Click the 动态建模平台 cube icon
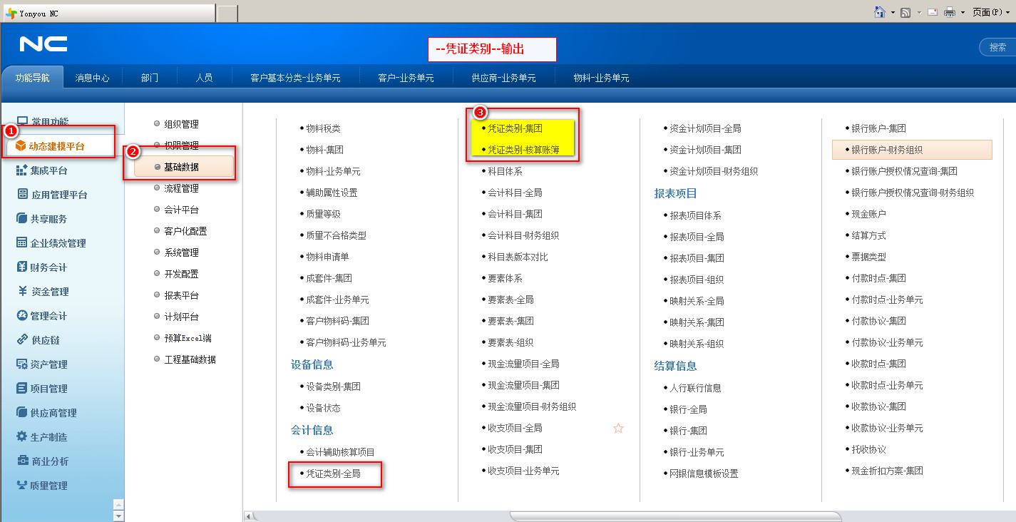The height and width of the screenshot is (522, 1016). (20, 146)
